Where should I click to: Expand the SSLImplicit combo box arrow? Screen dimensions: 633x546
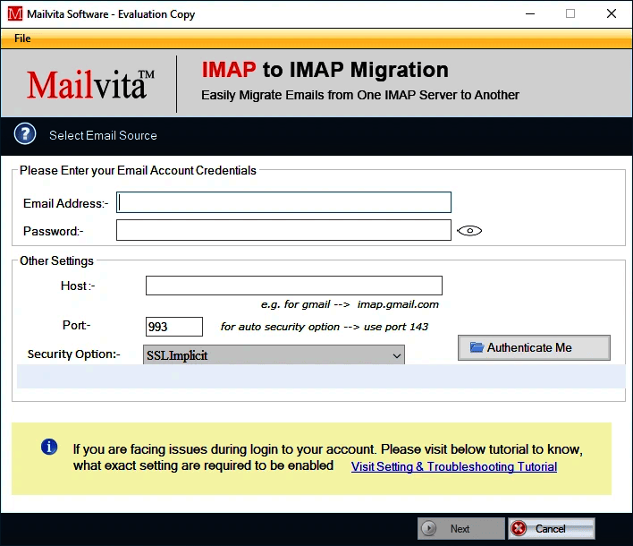click(396, 355)
